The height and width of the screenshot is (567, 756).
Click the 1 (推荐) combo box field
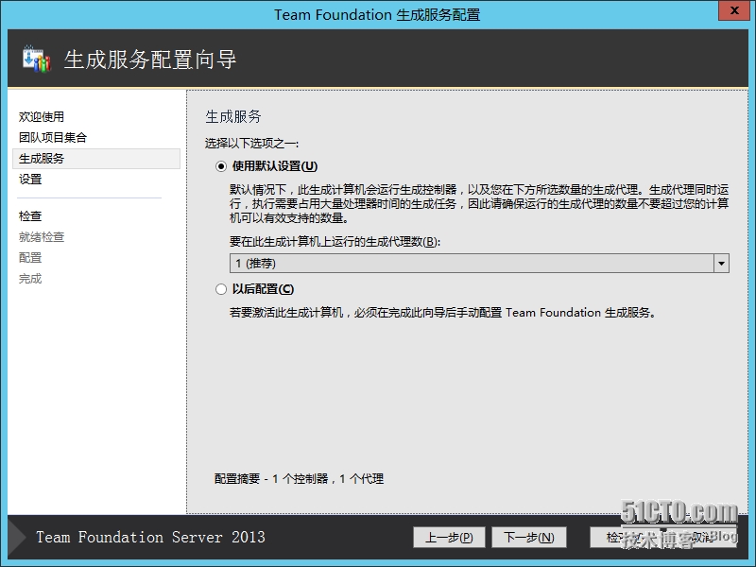pyautogui.click(x=479, y=264)
